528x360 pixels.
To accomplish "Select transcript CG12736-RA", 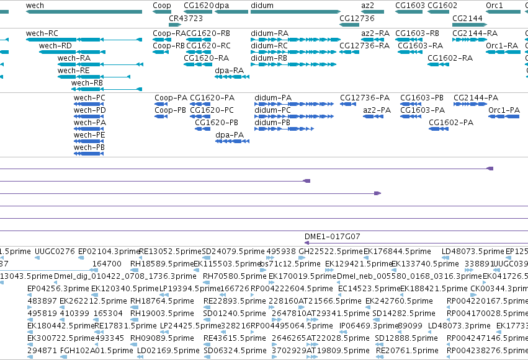I will (x=349, y=52).
